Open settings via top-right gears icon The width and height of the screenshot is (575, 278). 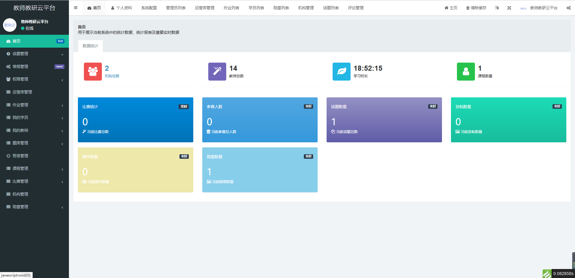tap(568, 8)
